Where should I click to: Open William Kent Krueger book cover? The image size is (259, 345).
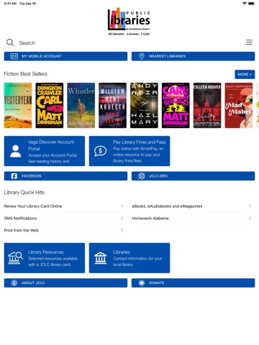pos(112,106)
